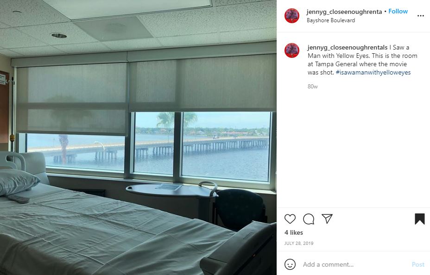This screenshot has height=275, width=430.
Task: Click the hospital room photo
Action: click(x=138, y=137)
